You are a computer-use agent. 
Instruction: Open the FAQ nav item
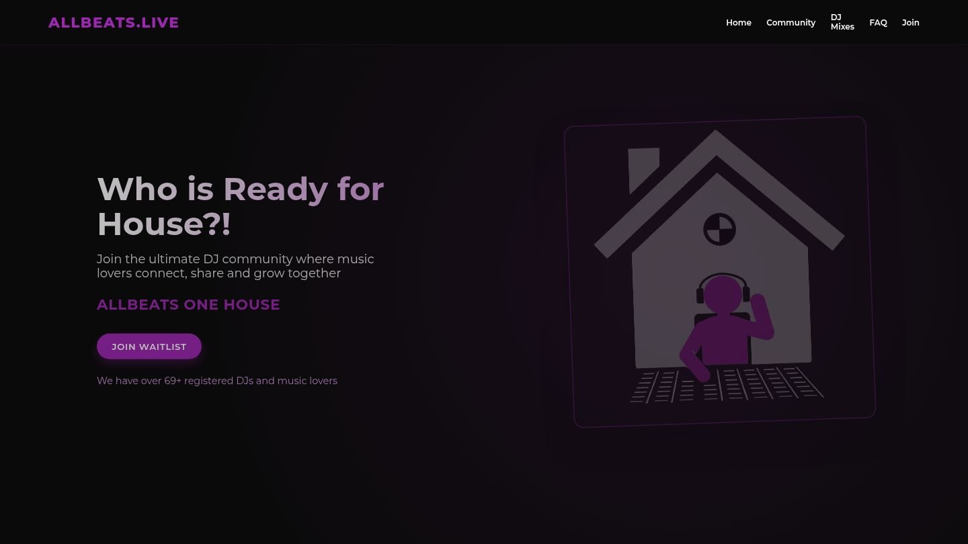coord(878,22)
